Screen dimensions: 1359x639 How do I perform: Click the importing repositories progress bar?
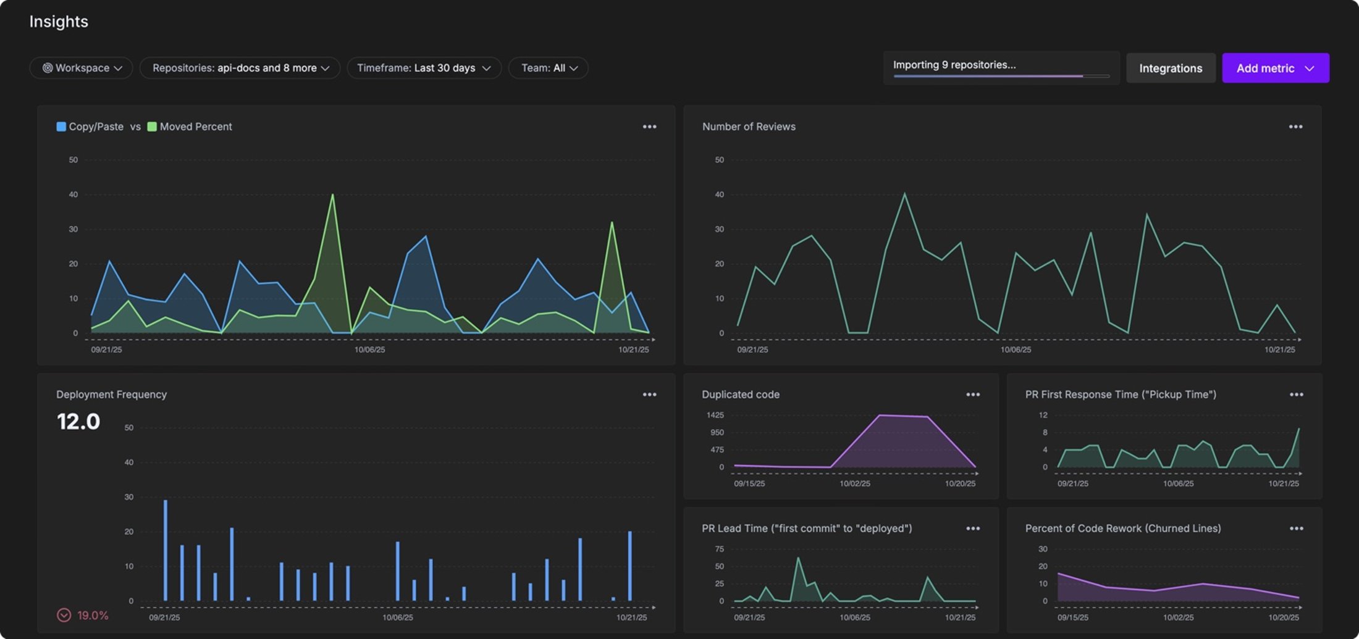pyautogui.click(x=1001, y=76)
